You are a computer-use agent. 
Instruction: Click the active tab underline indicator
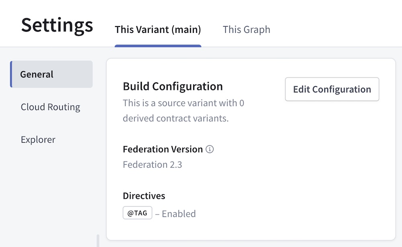(158, 45)
